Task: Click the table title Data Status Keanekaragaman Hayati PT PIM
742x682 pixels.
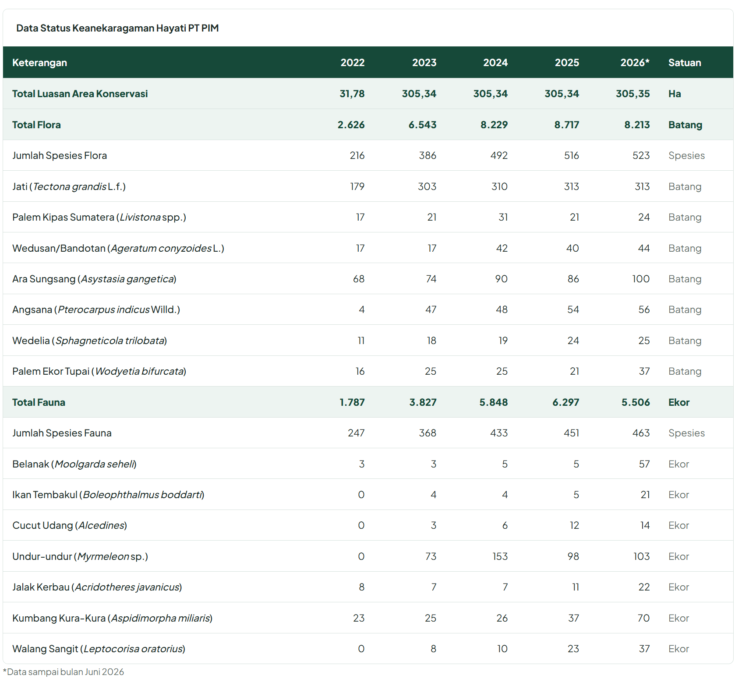Action: pos(117,28)
